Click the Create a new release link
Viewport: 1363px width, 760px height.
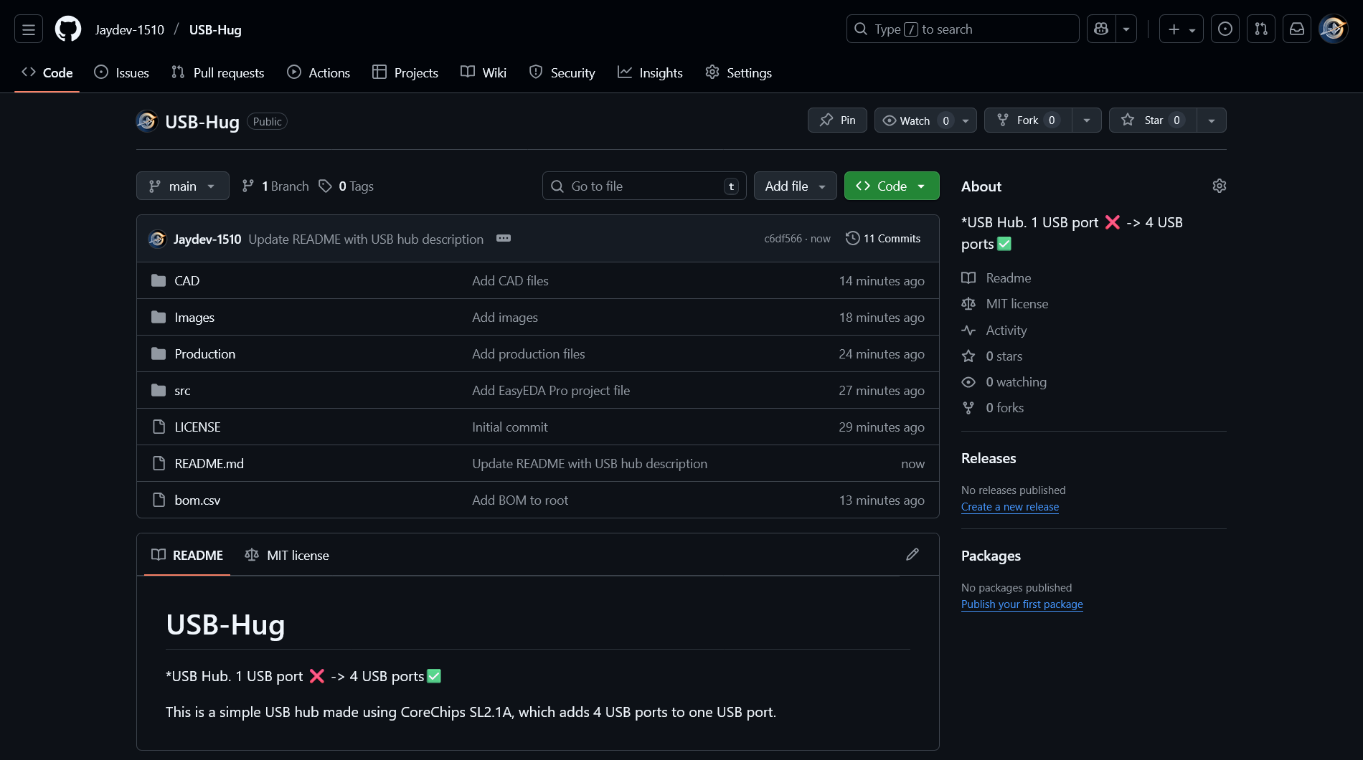[x=1010, y=507]
